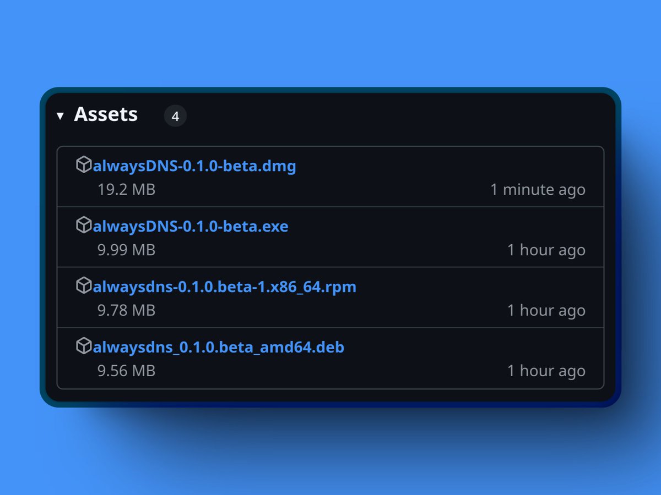Select the last 1 hour ago timestamp
This screenshot has height=495, width=661.
[x=546, y=371]
